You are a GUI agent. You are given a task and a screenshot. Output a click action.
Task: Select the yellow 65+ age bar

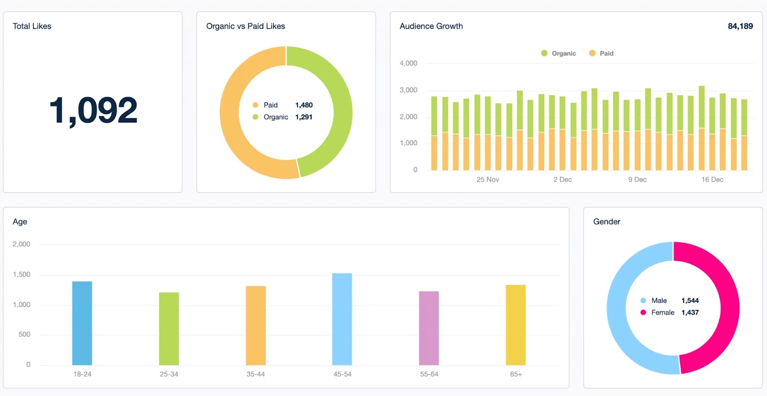coord(515,325)
